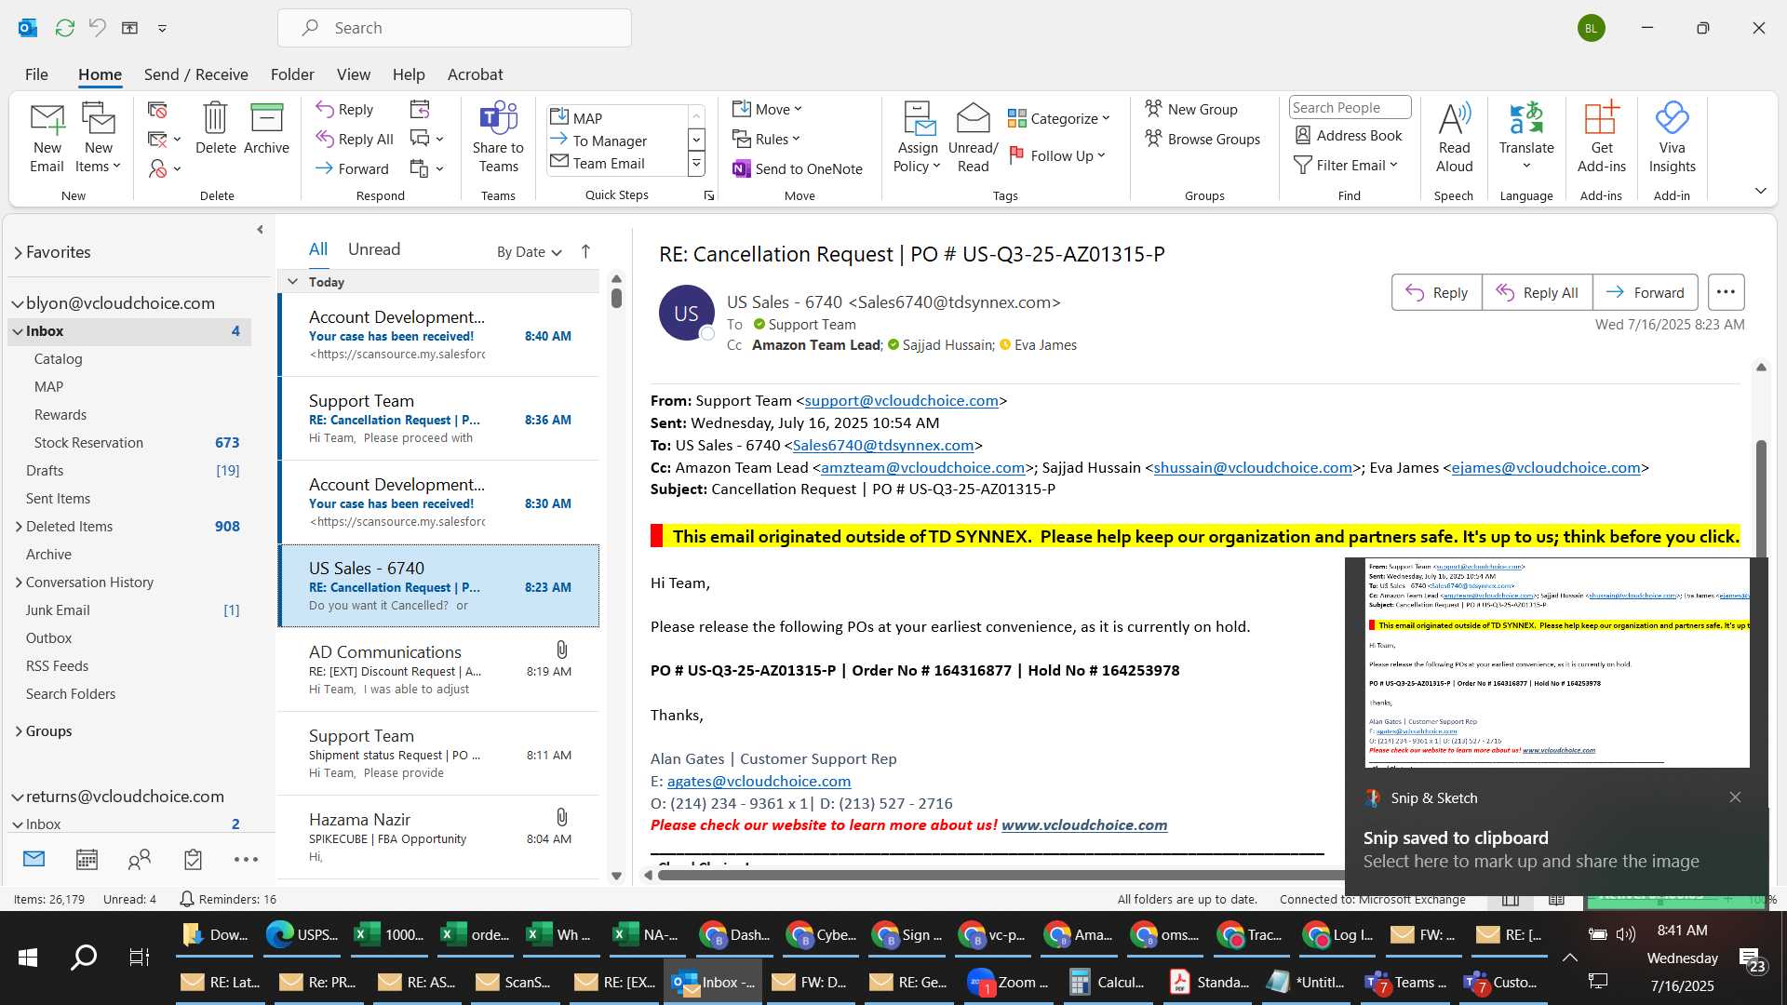Dismiss the Snip & Sketch notification
Viewport: 1787px width, 1005px height.
click(x=1735, y=797)
